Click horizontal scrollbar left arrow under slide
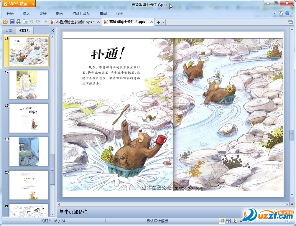This screenshot has width=296, height=226. point(59,204)
